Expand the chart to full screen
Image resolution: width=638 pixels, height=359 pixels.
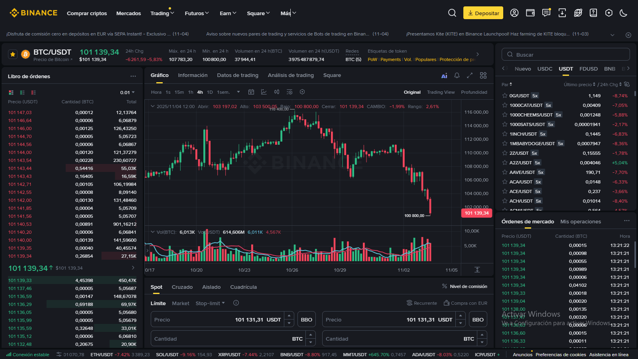470,75
